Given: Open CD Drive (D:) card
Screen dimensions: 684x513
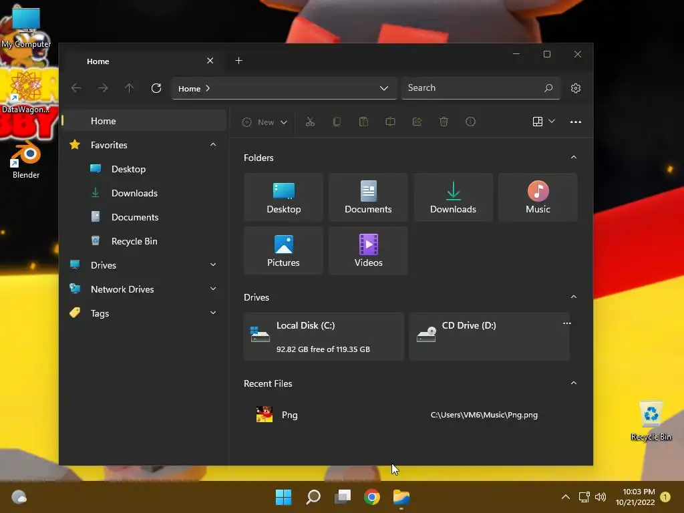Looking at the screenshot, I should pyautogui.click(x=490, y=337).
